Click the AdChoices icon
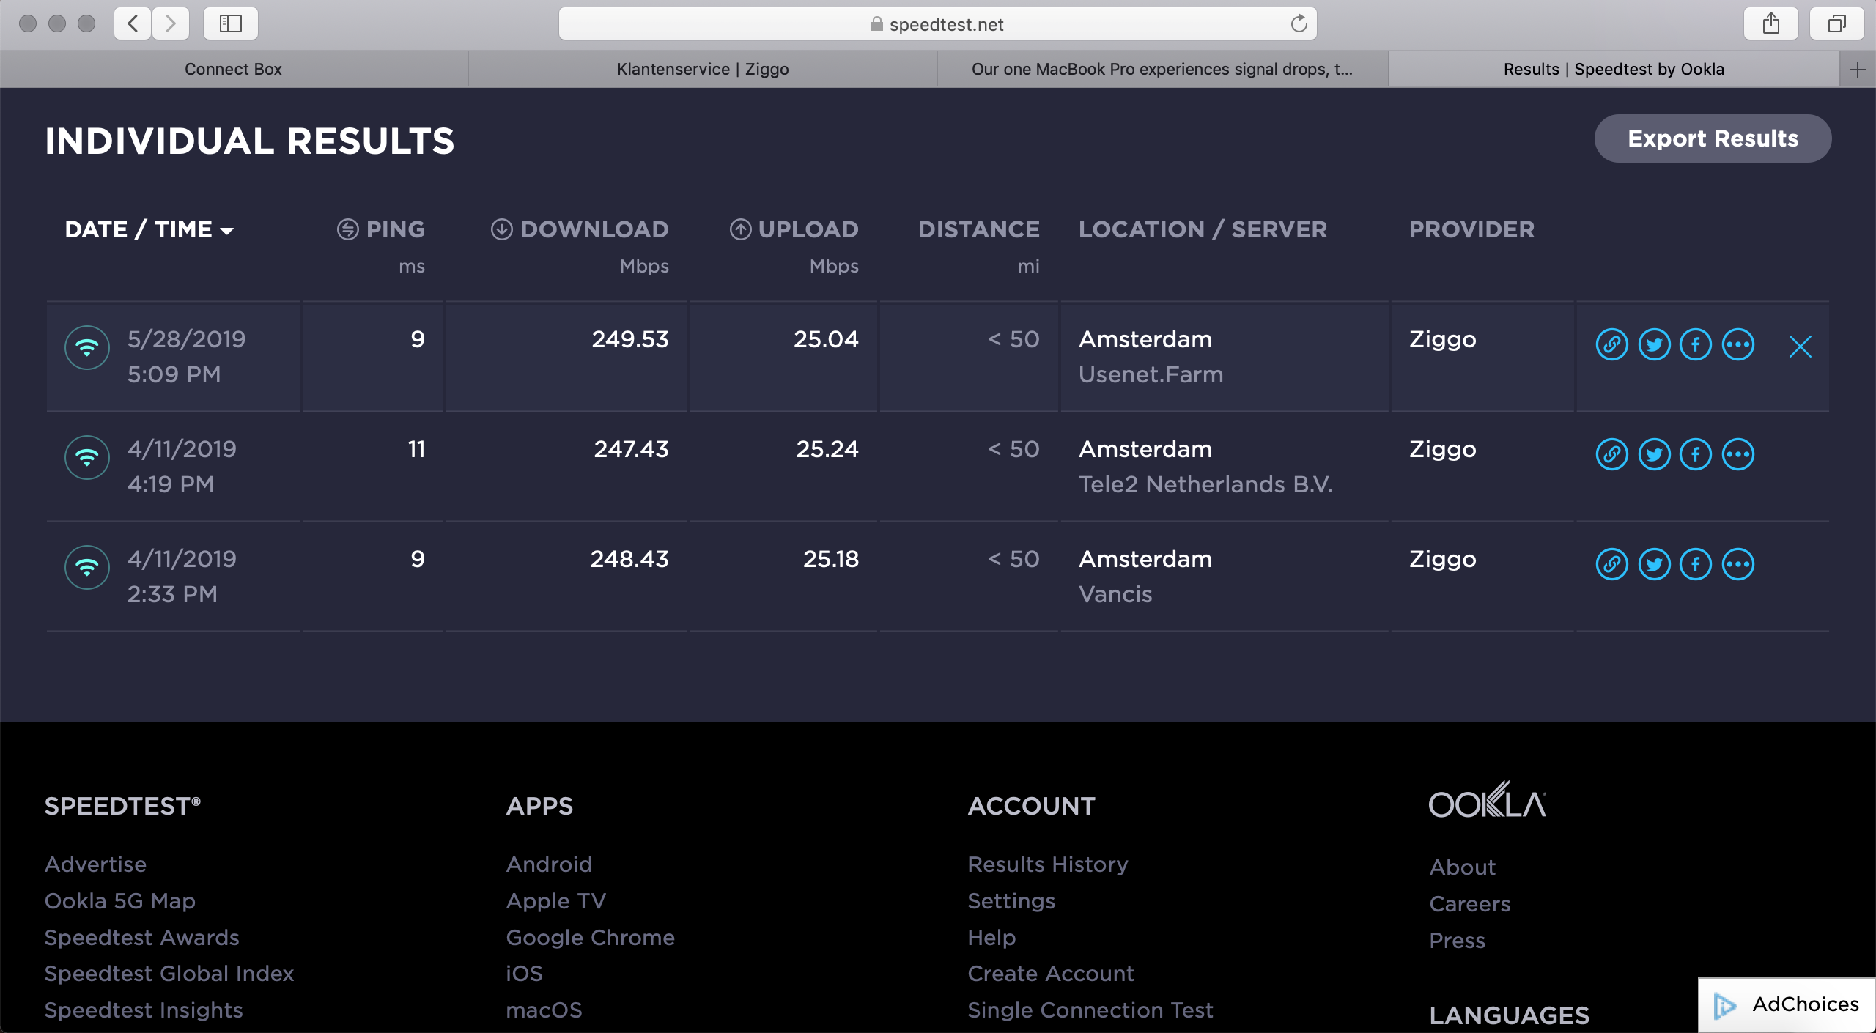Image resolution: width=1876 pixels, height=1033 pixels. (1725, 1005)
